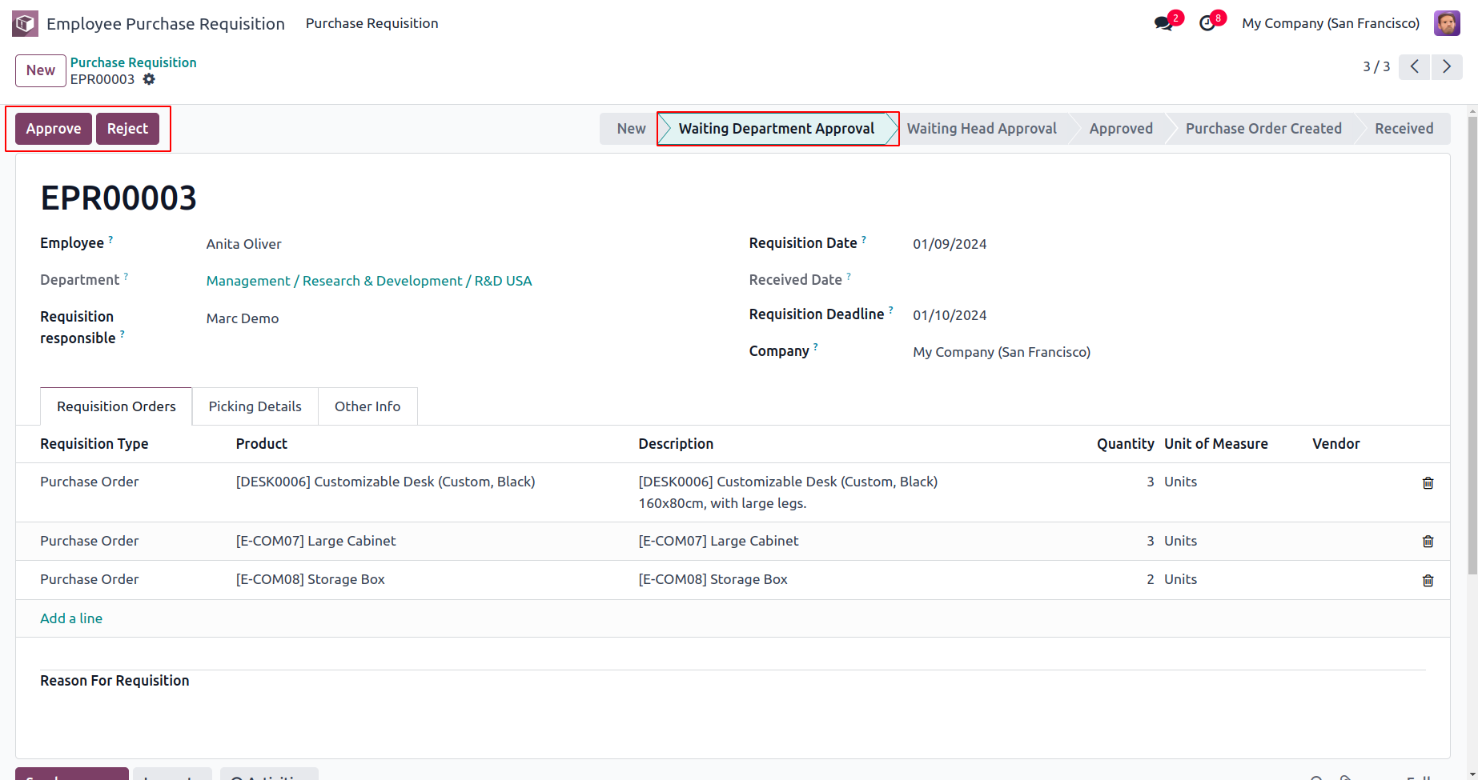Image resolution: width=1478 pixels, height=780 pixels.
Task: Click the Large Cabinet description cell
Action: 718,541
